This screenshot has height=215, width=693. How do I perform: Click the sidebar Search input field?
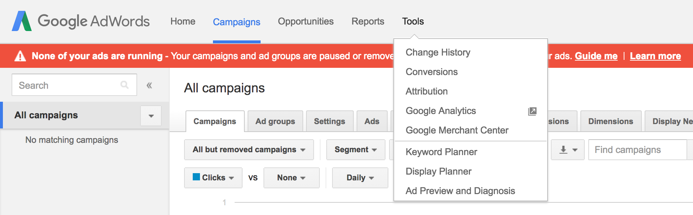[74, 85]
